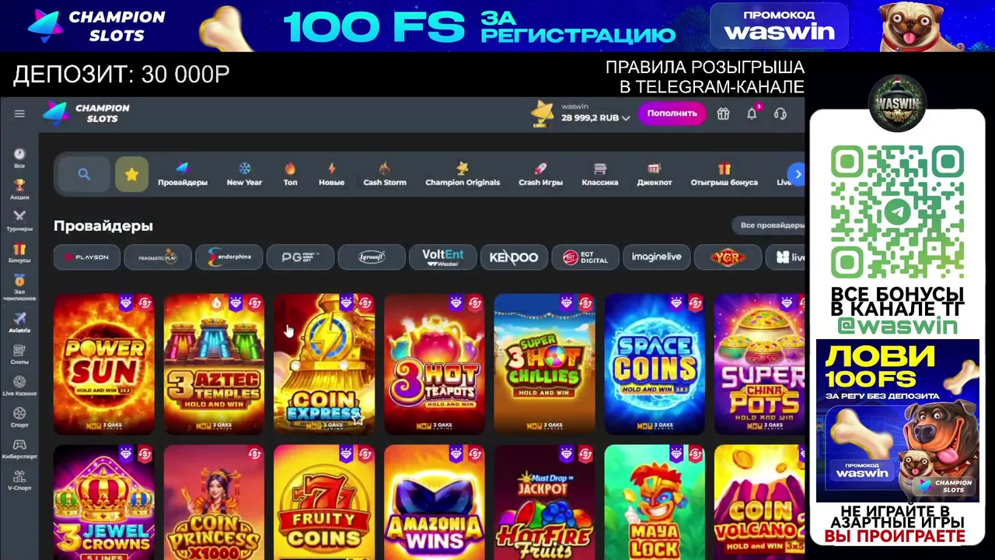Viewport: 995px width, 560px height.
Task: Filter by YGR provider
Action: 728,257
